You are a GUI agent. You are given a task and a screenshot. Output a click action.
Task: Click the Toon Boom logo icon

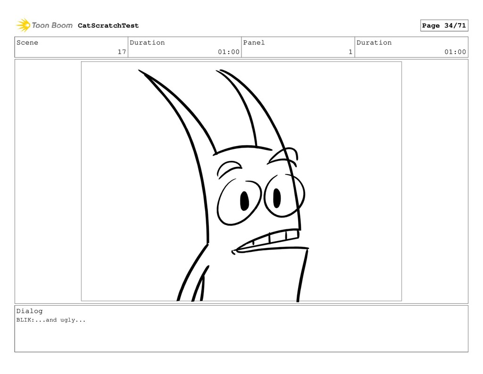(x=24, y=25)
